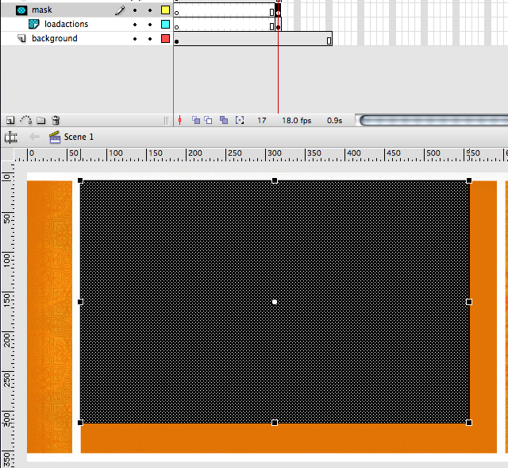Click the bottom-center transform handle of mask shape
508x468 pixels.
tap(275, 423)
